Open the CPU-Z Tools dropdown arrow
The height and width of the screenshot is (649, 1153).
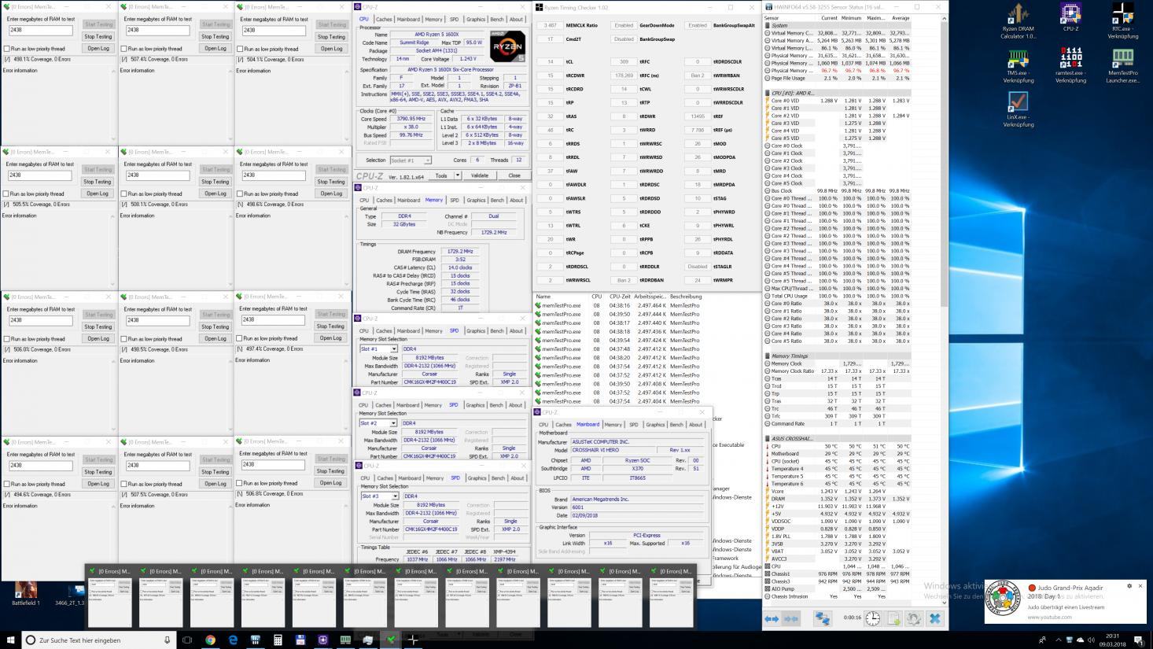[459, 175]
